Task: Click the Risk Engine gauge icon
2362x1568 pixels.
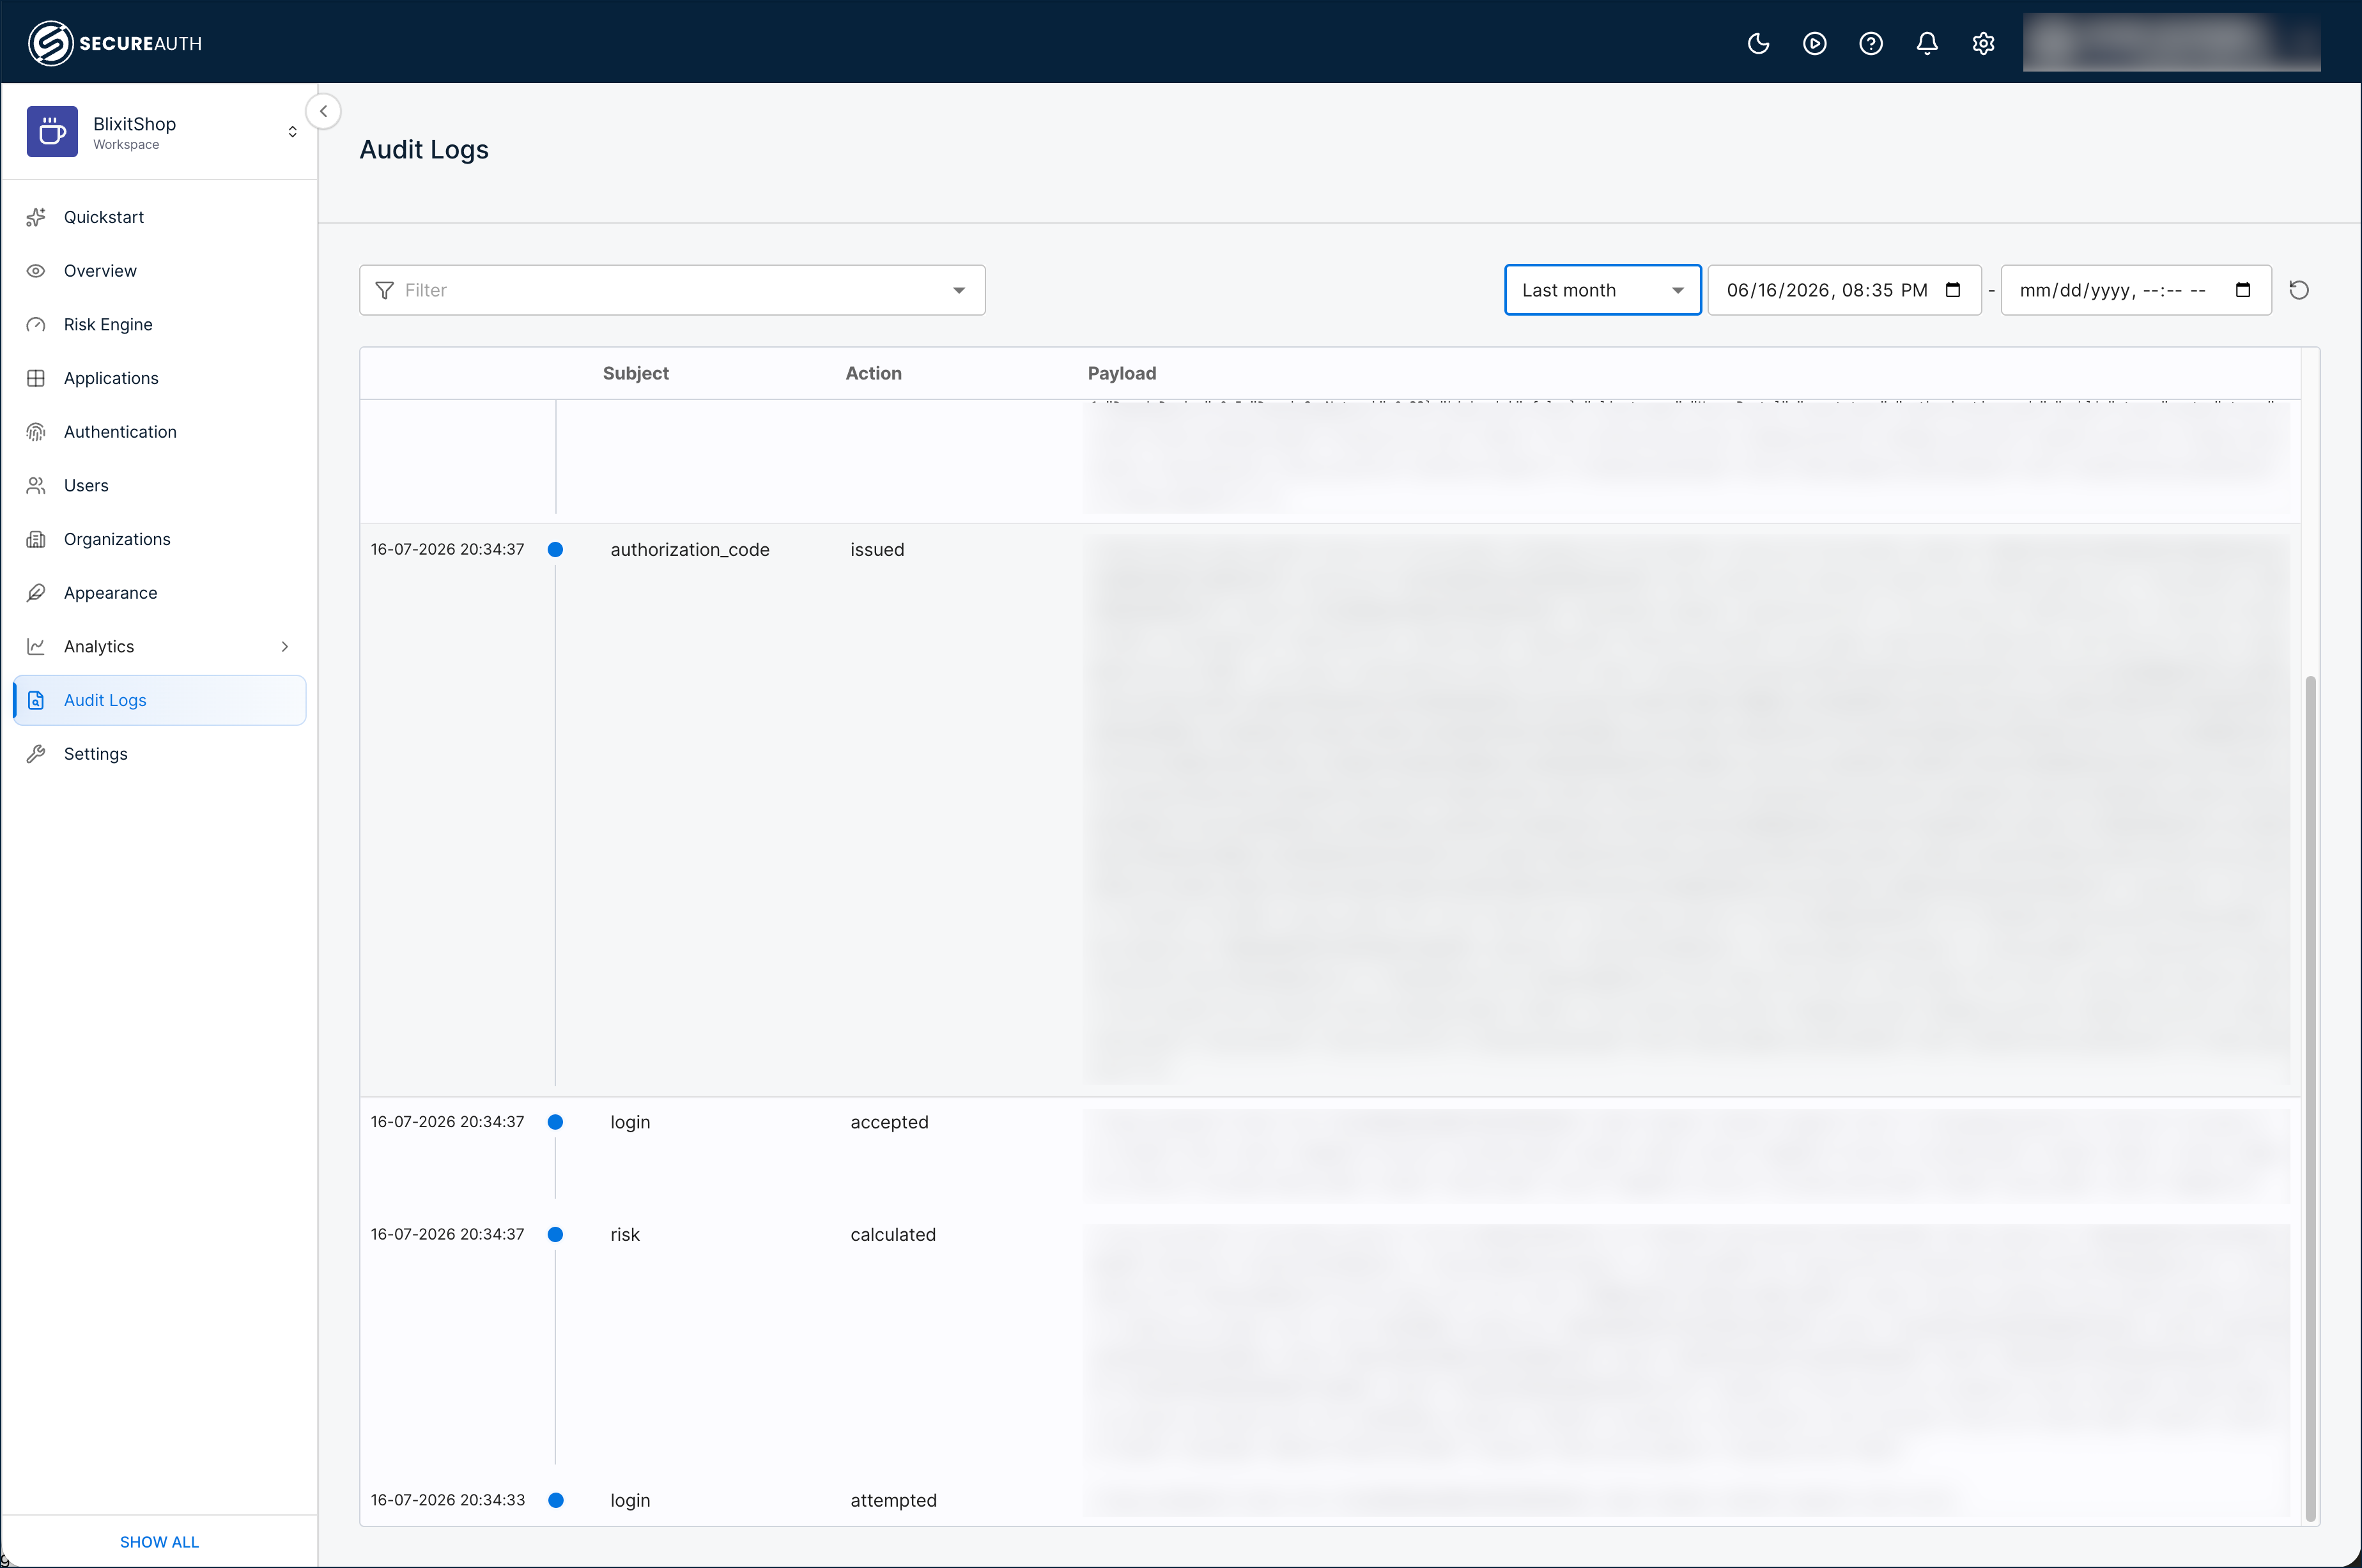Action: coord(36,324)
